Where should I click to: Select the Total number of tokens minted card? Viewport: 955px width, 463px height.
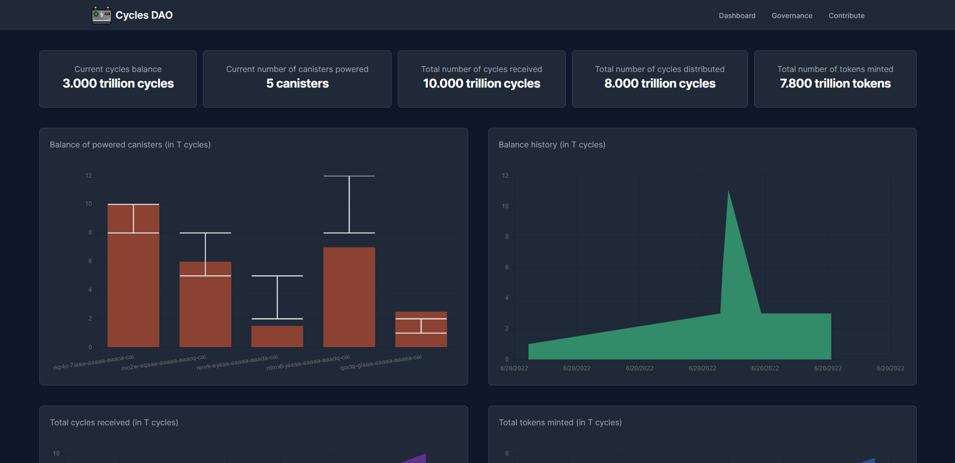click(x=835, y=79)
